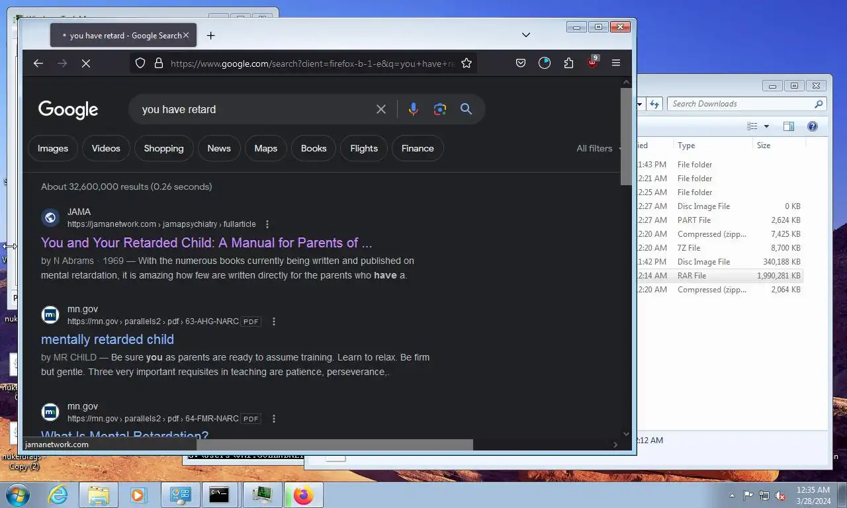Open three-dot options for JAMA result
Image resolution: width=847 pixels, height=508 pixels.
point(267,224)
